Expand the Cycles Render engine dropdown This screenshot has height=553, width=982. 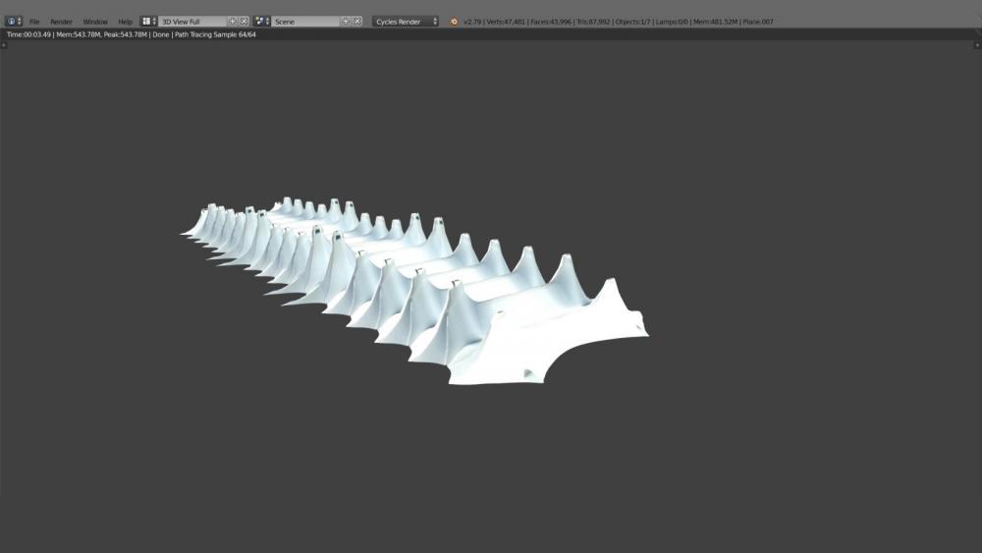click(x=406, y=21)
